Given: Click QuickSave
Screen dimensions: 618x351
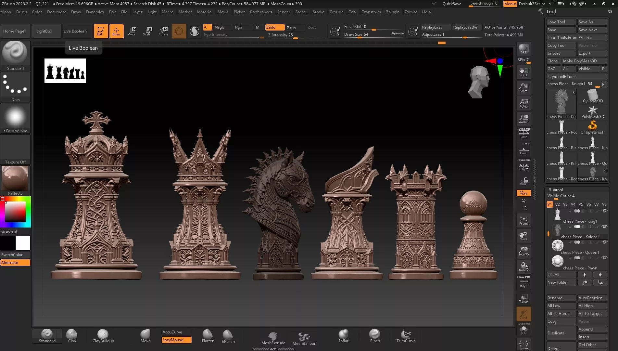Looking at the screenshot, I should pyautogui.click(x=452, y=4).
